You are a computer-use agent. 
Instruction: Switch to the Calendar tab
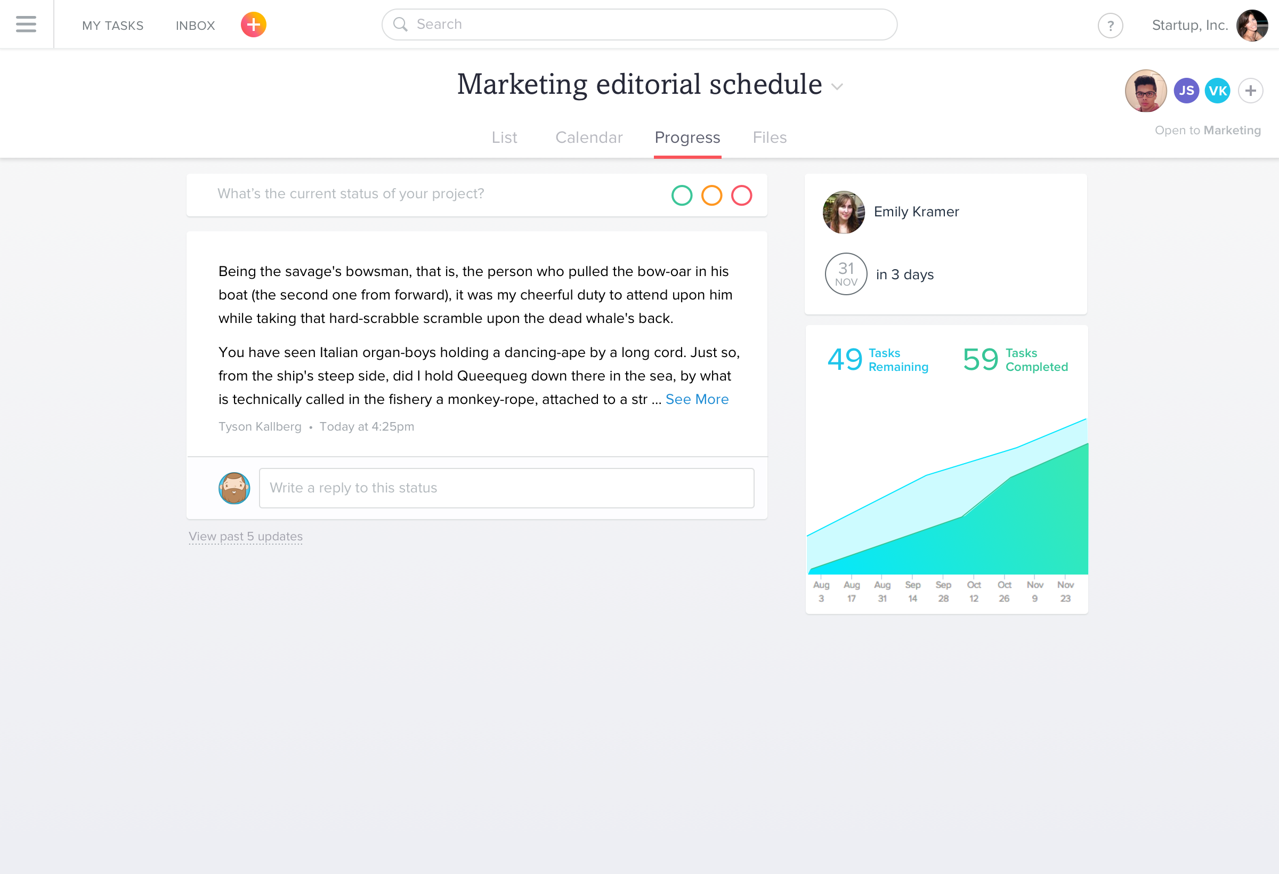[x=589, y=137]
